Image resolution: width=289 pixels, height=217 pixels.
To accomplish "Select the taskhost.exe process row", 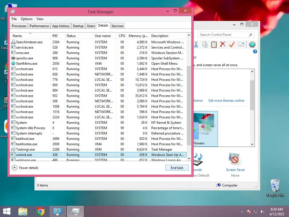I will 98,138.
